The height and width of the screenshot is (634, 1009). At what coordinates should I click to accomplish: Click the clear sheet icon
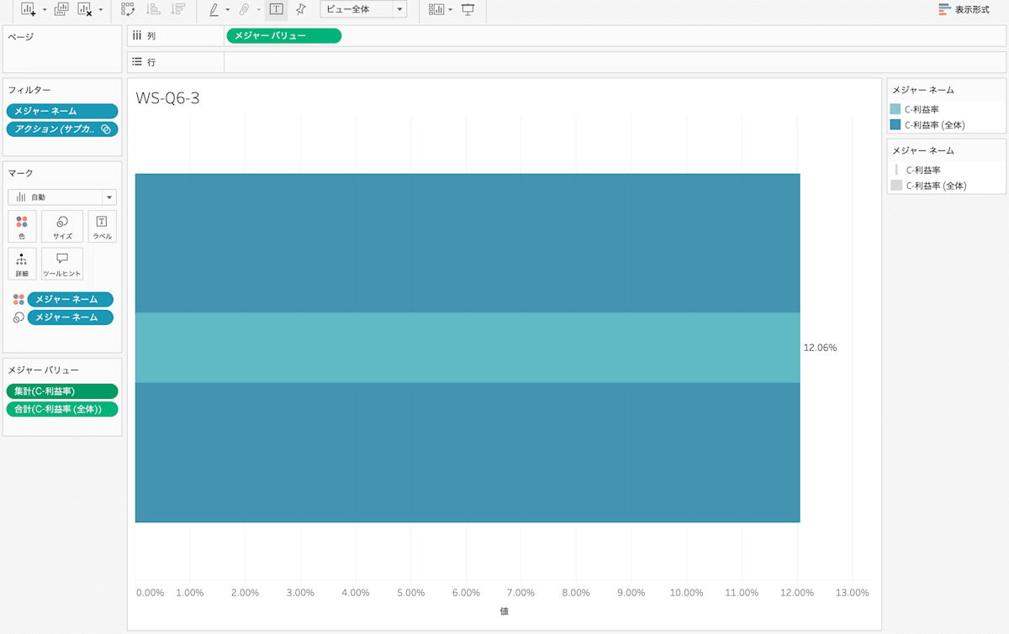point(85,9)
